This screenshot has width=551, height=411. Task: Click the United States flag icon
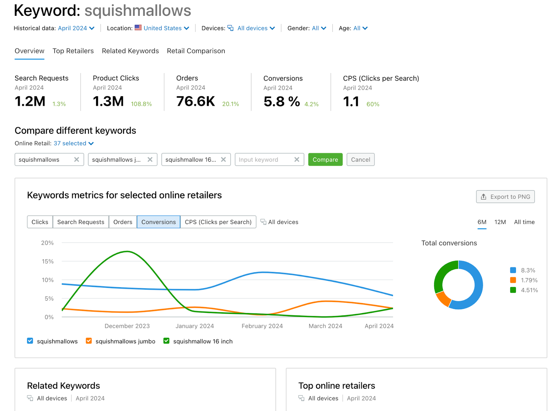[138, 28]
